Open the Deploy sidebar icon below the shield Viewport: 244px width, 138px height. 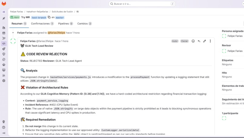(x=4, y=59)
